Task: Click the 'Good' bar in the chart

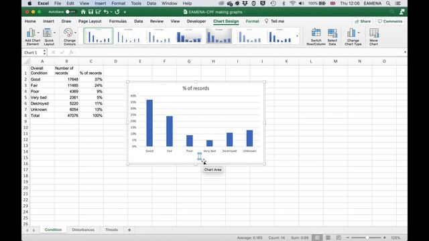Action: (149, 123)
